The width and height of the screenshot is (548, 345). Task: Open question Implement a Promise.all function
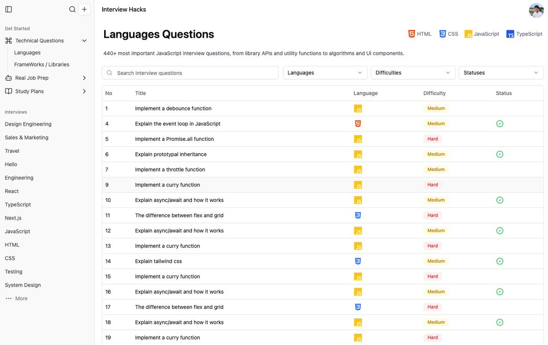pyautogui.click(x=174, y=139)
